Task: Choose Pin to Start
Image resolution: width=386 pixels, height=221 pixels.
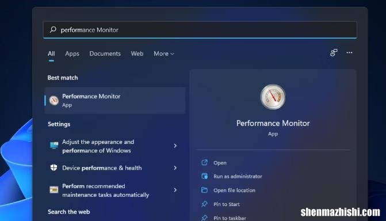Action: (226, 204)
